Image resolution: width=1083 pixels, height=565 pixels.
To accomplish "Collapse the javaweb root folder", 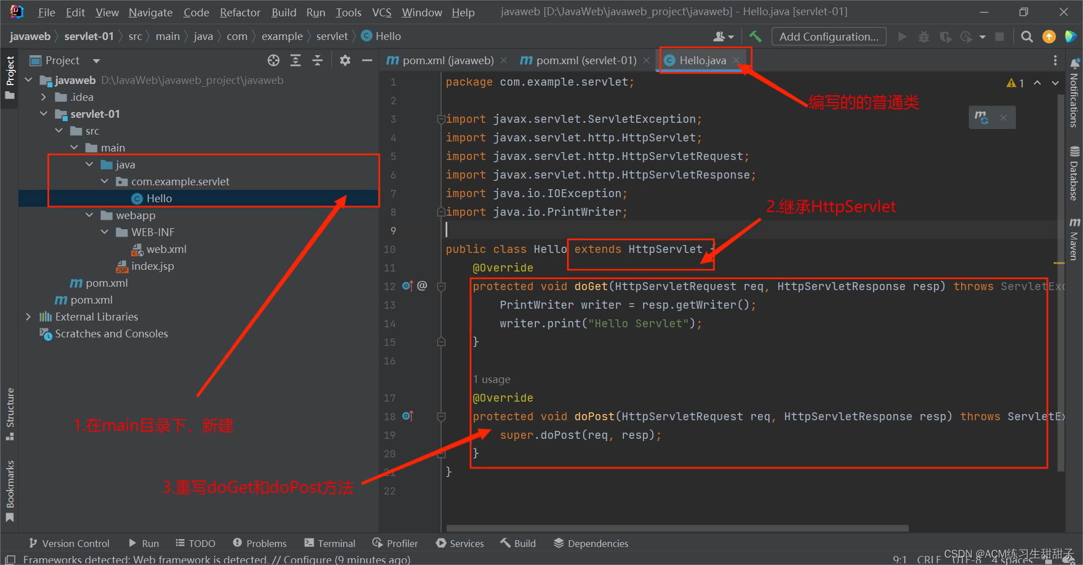I will tap(28, 80).
